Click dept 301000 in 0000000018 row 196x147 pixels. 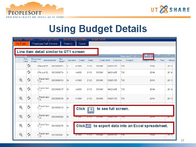tap(100, 99)
